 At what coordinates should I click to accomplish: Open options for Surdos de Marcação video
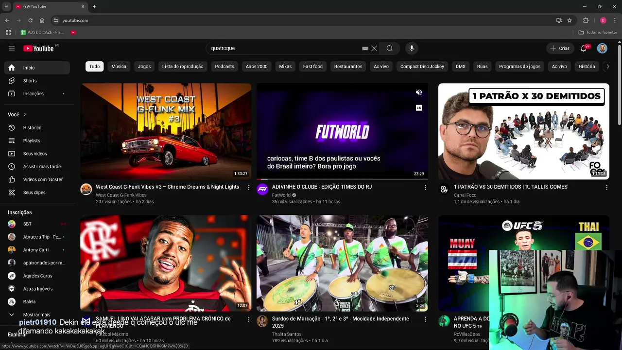point(425,319)
